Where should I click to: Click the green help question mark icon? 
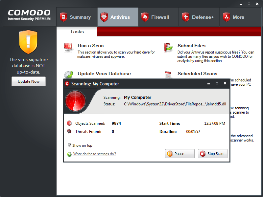(69, 154)
